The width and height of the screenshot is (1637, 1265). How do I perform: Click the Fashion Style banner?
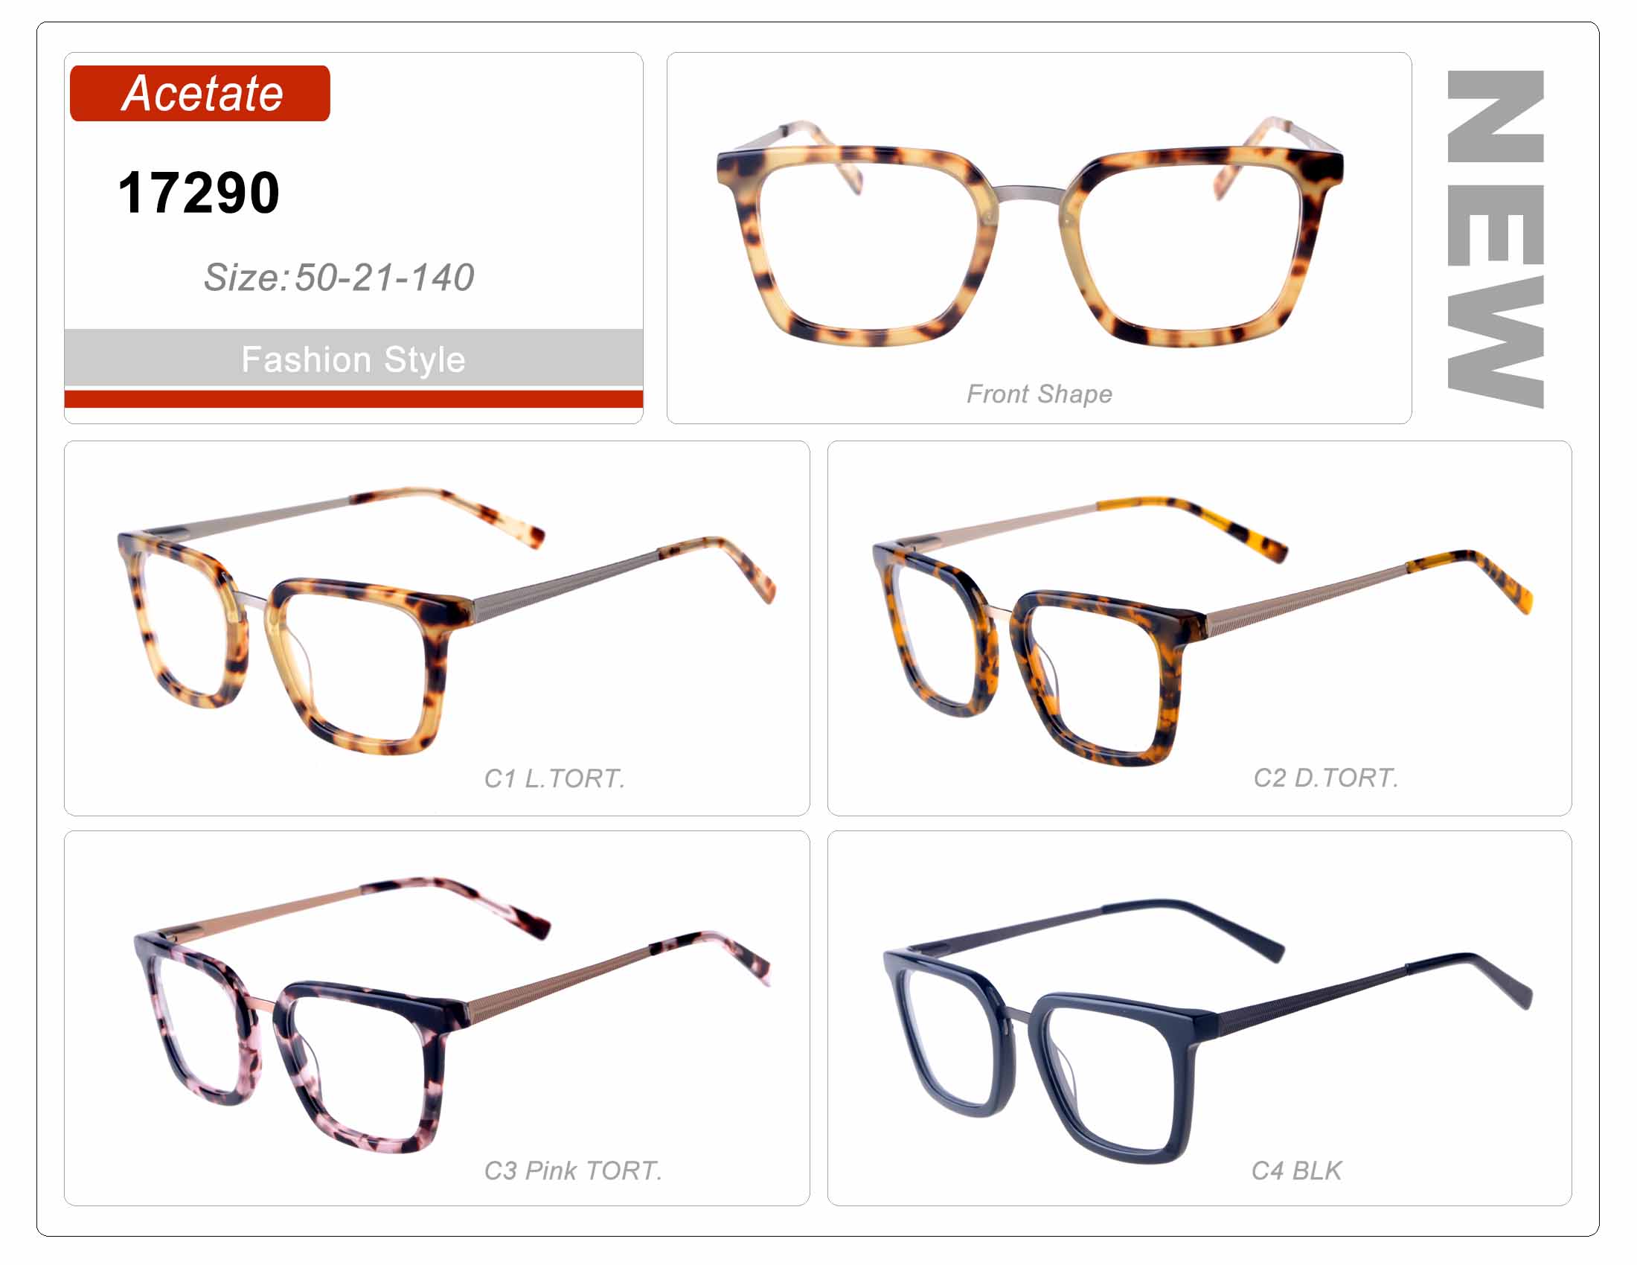coord(353,358)
